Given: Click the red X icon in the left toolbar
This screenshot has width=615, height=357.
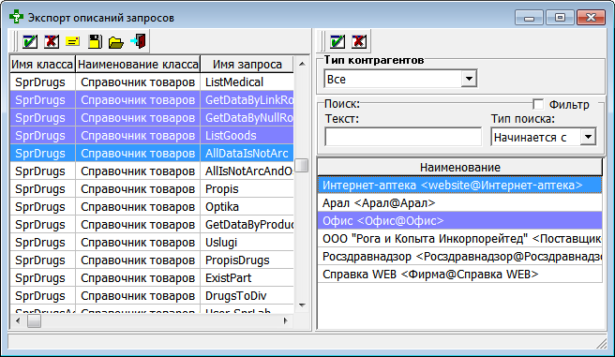Looking at the screenshot, I should coord(52,41).
